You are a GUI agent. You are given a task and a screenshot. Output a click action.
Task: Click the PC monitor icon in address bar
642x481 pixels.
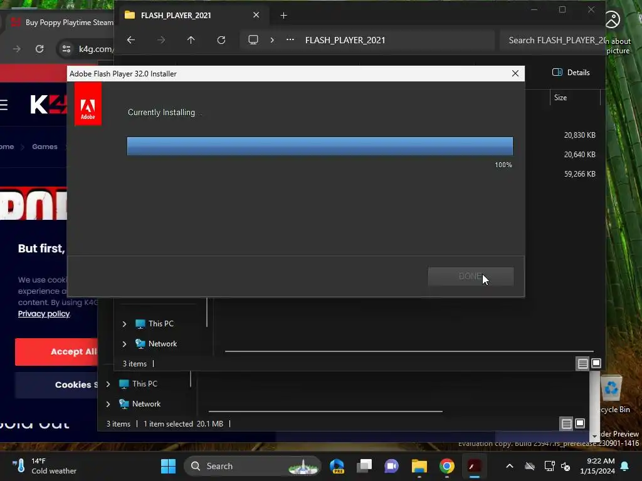click(x=253, y=39)
